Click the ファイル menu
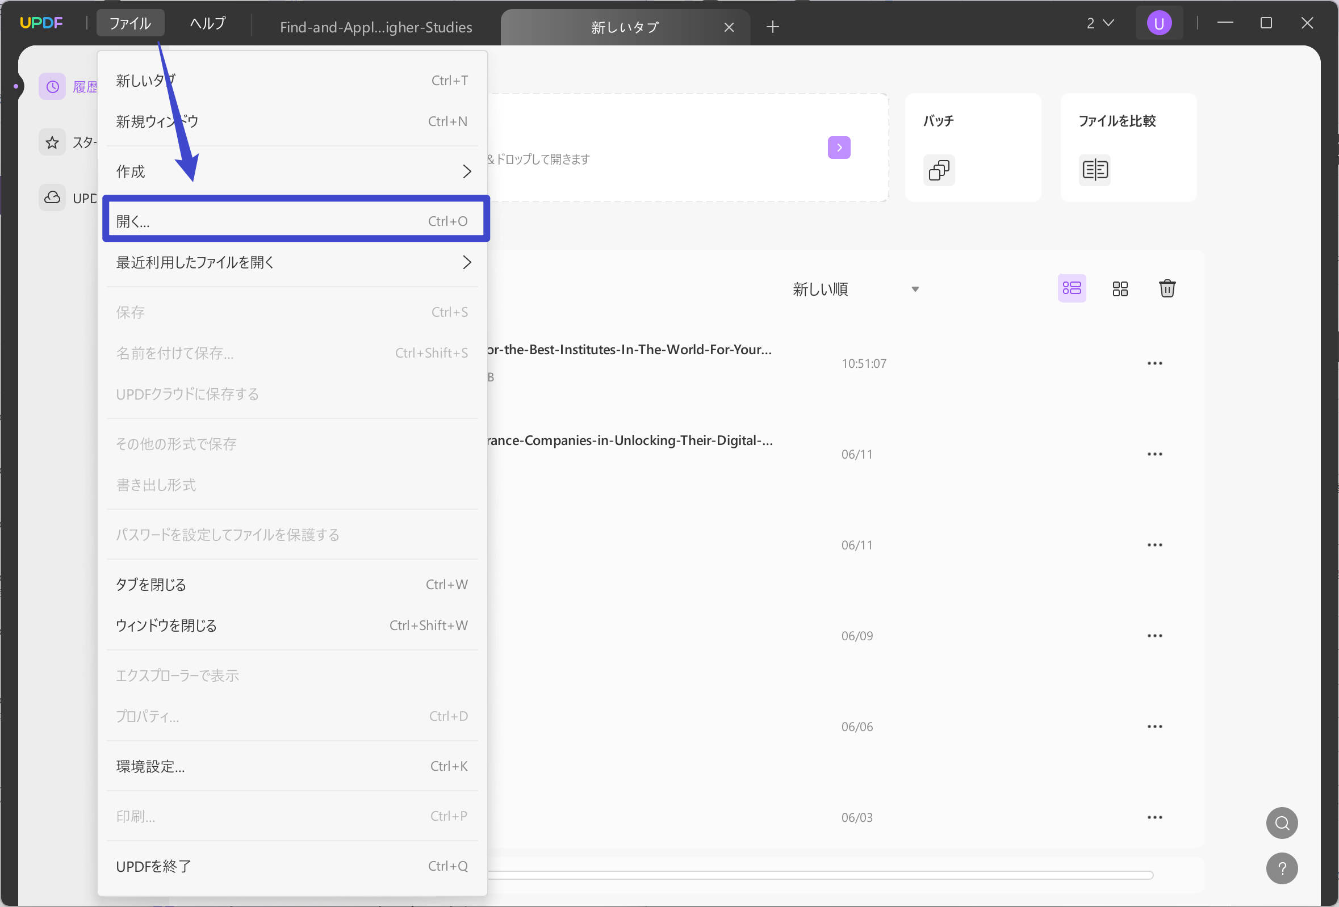The height and width of the screenshot is (907, 1339). point(130,23)
